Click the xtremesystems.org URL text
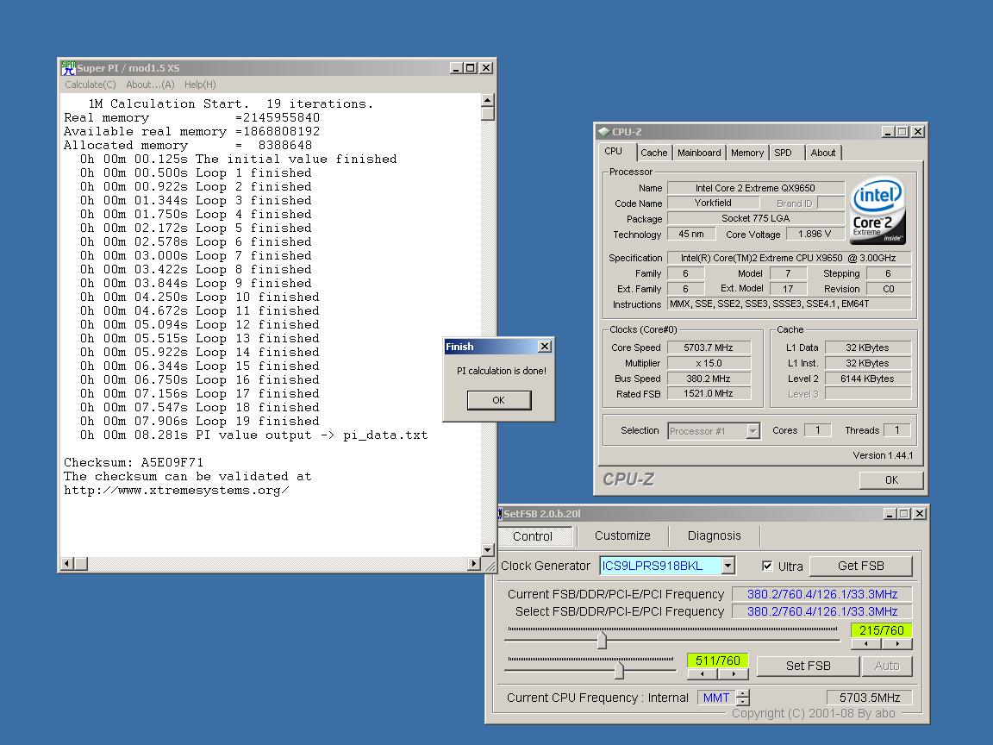993x745 pixels. pos(176,491)
